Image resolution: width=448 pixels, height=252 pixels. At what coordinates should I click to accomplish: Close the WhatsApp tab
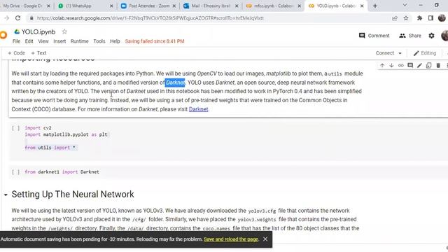111,6
